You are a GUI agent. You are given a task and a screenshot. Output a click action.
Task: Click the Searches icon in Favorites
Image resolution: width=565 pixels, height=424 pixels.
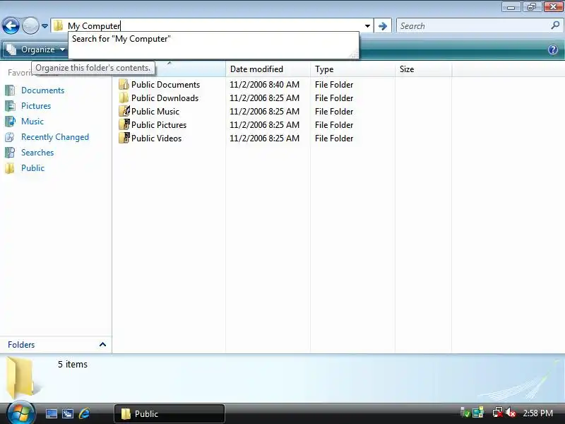pos(10,153)
